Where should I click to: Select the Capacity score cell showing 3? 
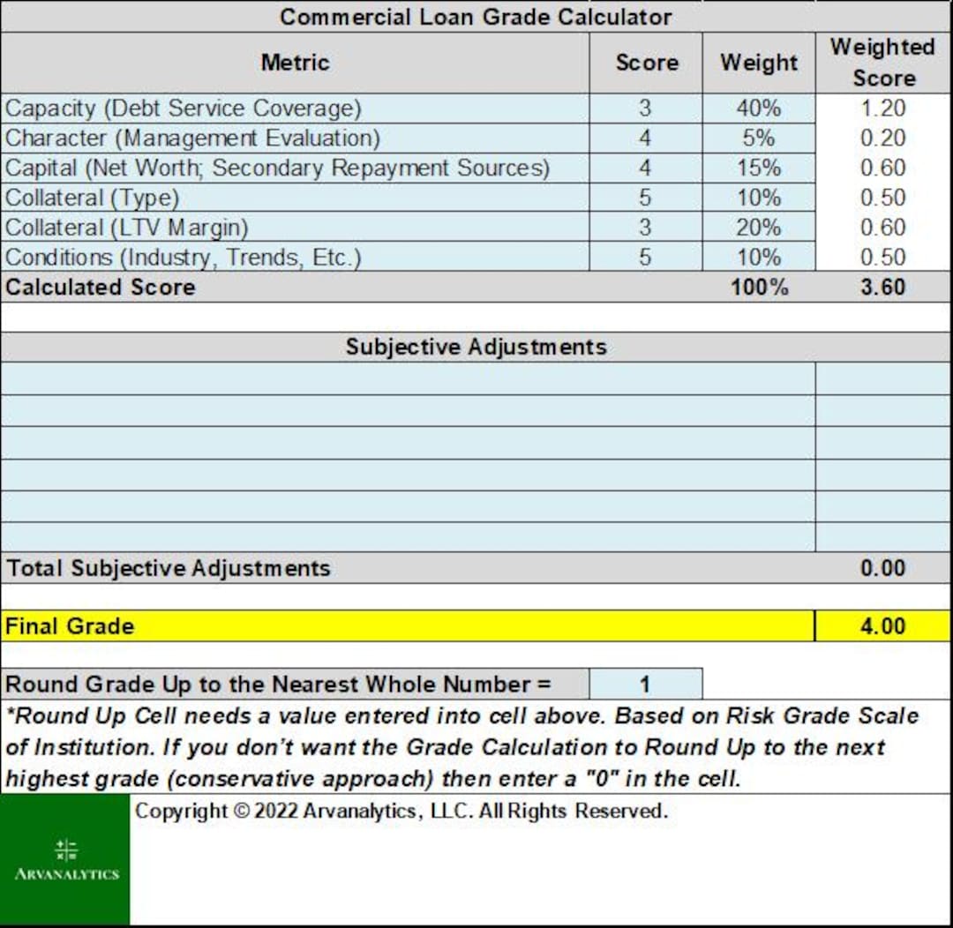645,109
